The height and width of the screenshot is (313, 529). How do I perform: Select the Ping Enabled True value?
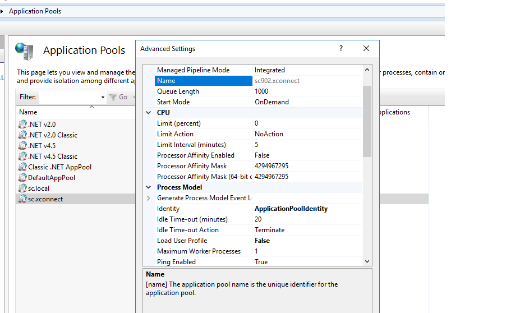[261, 262]
